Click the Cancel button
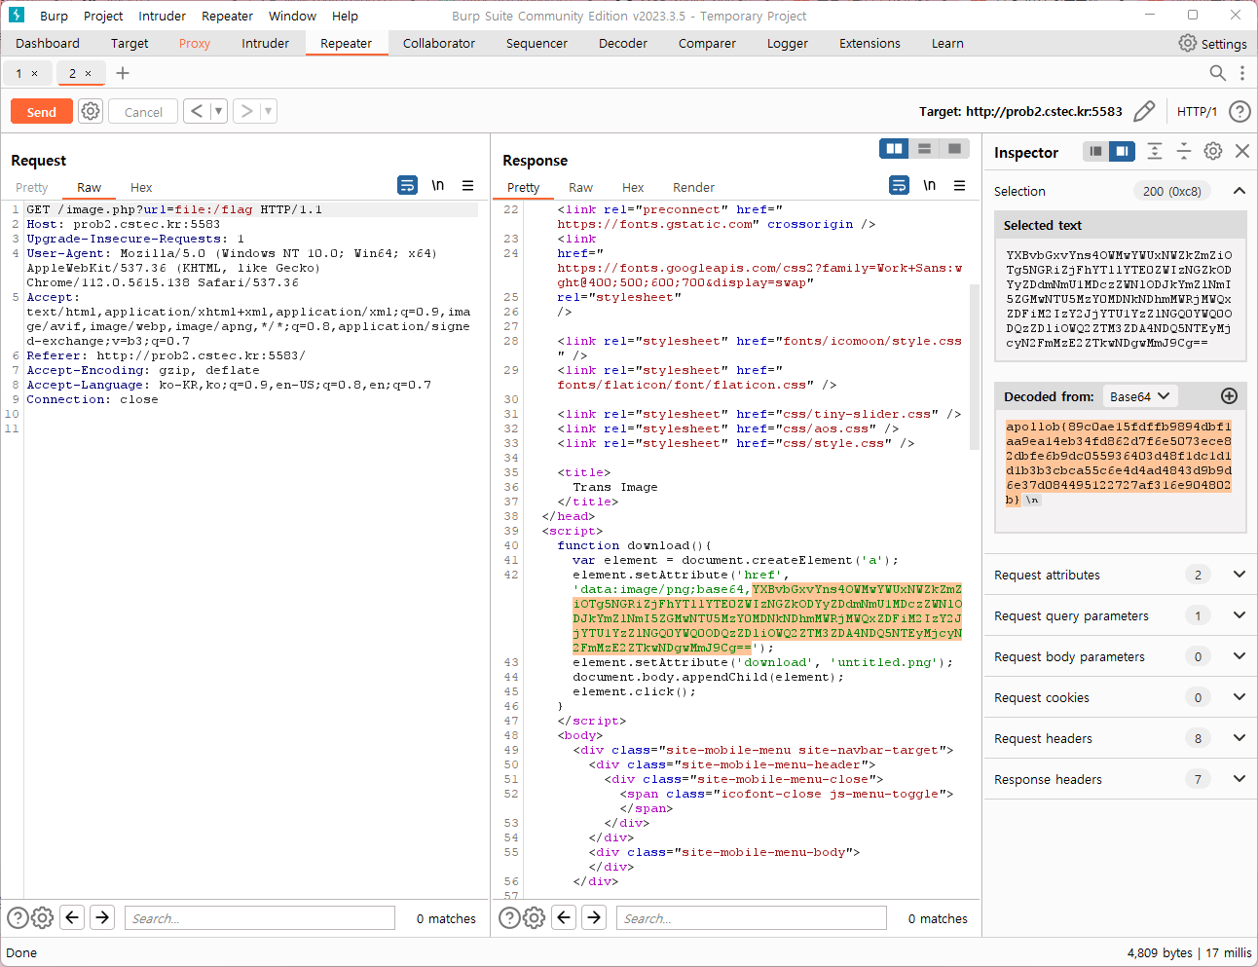 [x=143, y=112]
